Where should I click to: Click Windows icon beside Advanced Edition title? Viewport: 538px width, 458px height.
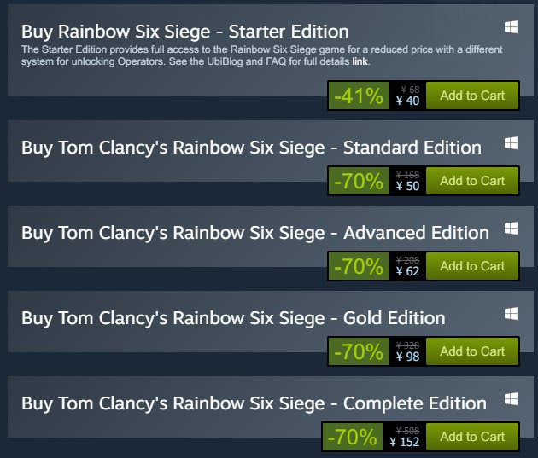click(511, 228)
